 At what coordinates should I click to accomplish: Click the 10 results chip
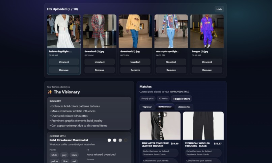pyautogui.click(x=163, y=98)
